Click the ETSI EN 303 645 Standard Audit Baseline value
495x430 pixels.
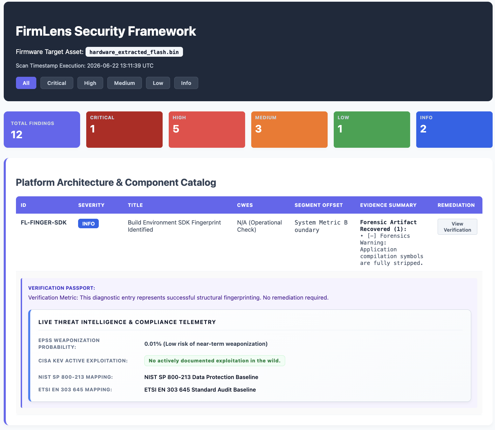[x=200, y=390]
